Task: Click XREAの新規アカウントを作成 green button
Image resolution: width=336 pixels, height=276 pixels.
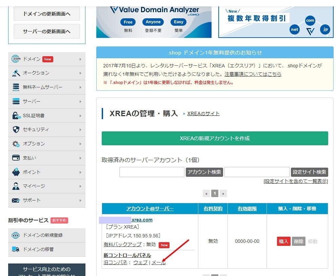Action: click(215, 138)
